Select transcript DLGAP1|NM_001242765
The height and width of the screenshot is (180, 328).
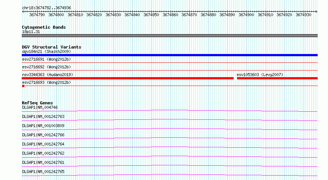[x=43, y=172]
